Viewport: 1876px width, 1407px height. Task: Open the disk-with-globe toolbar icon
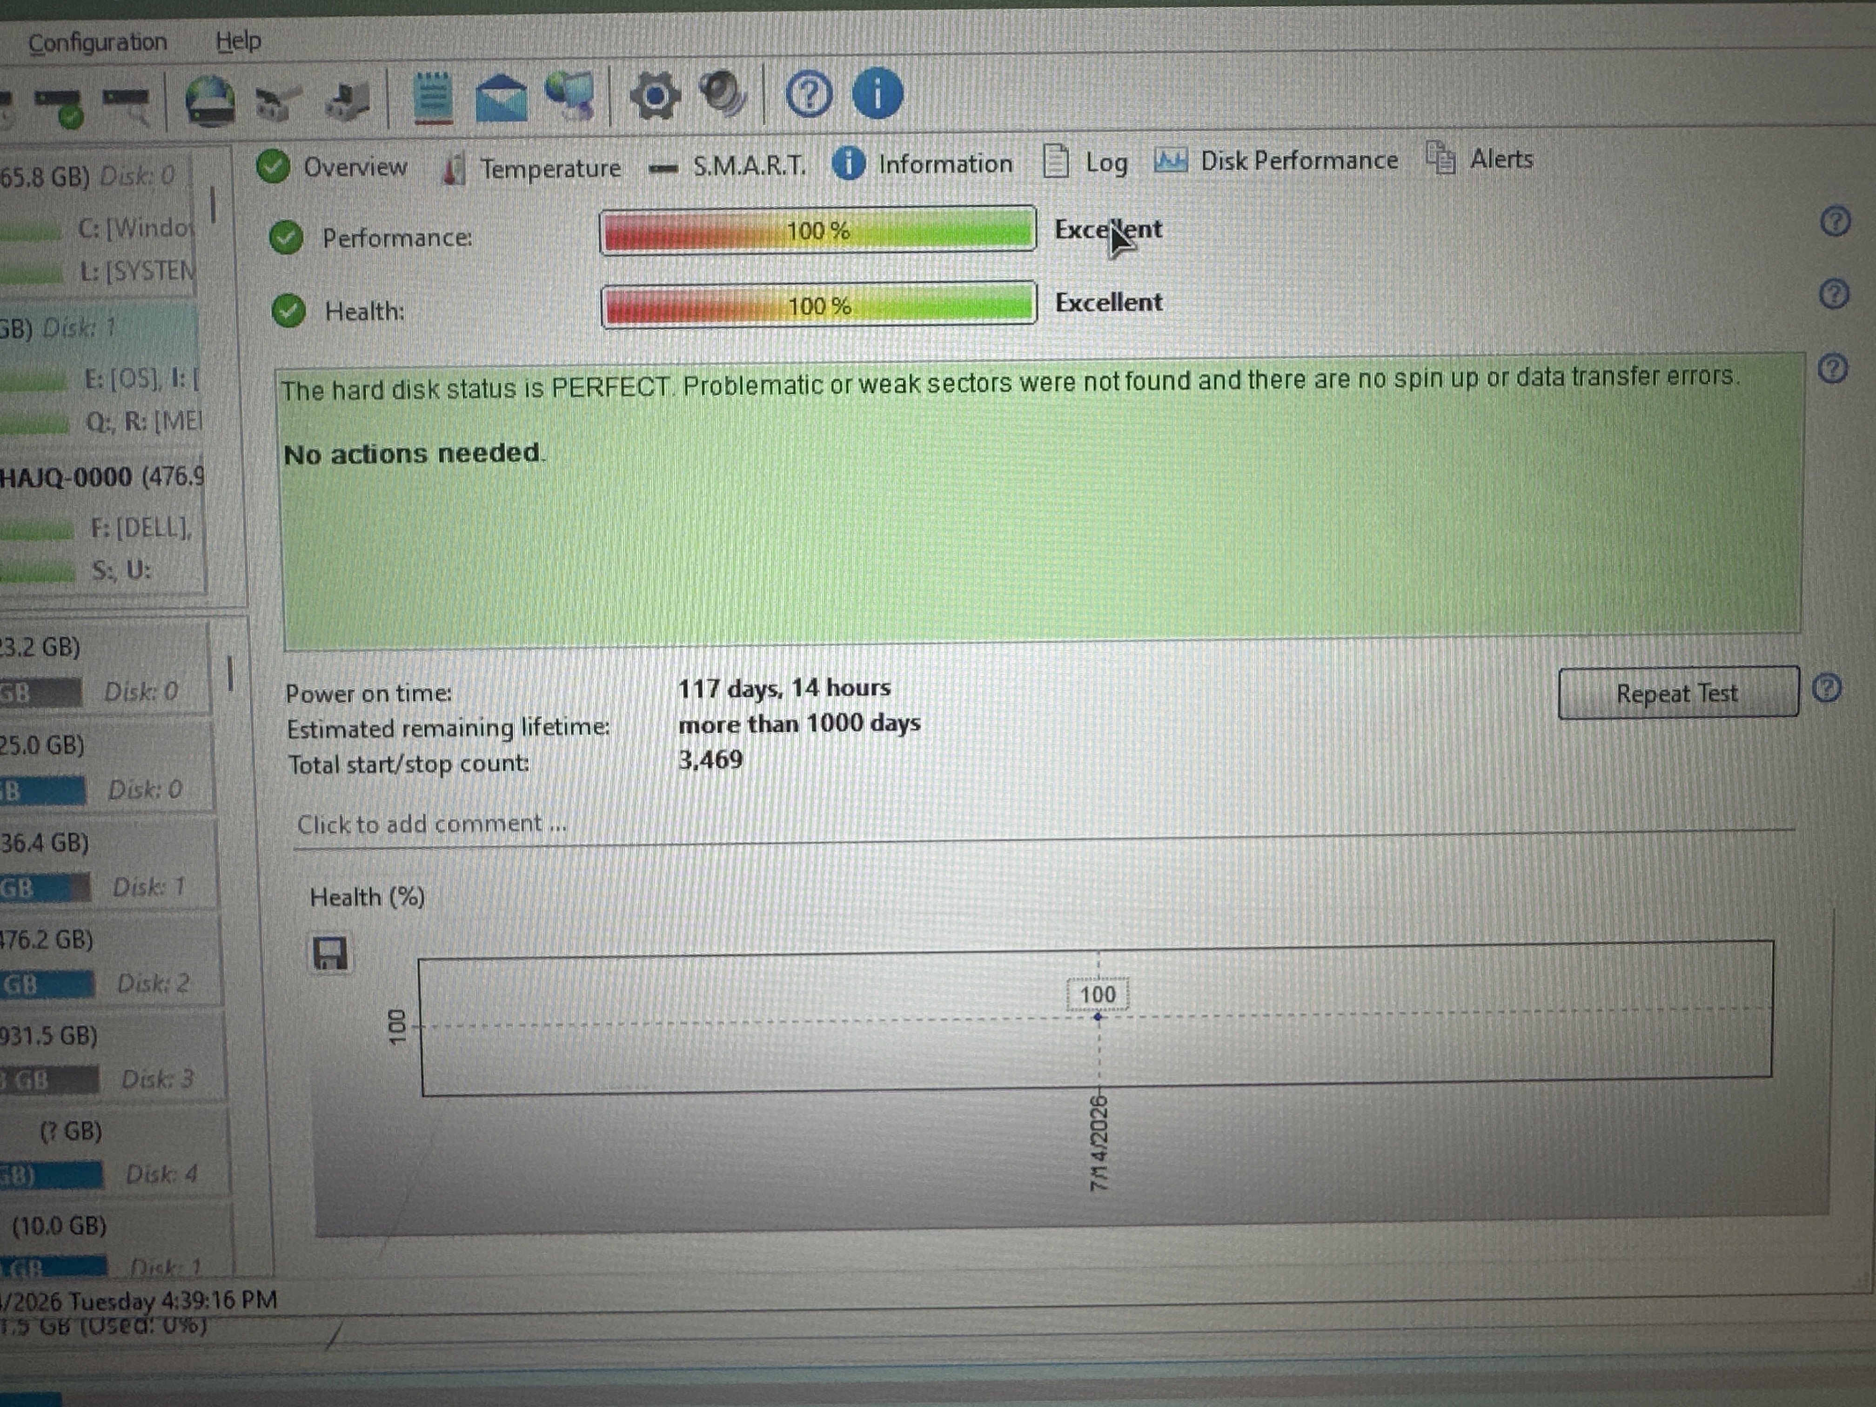(209, 101)
